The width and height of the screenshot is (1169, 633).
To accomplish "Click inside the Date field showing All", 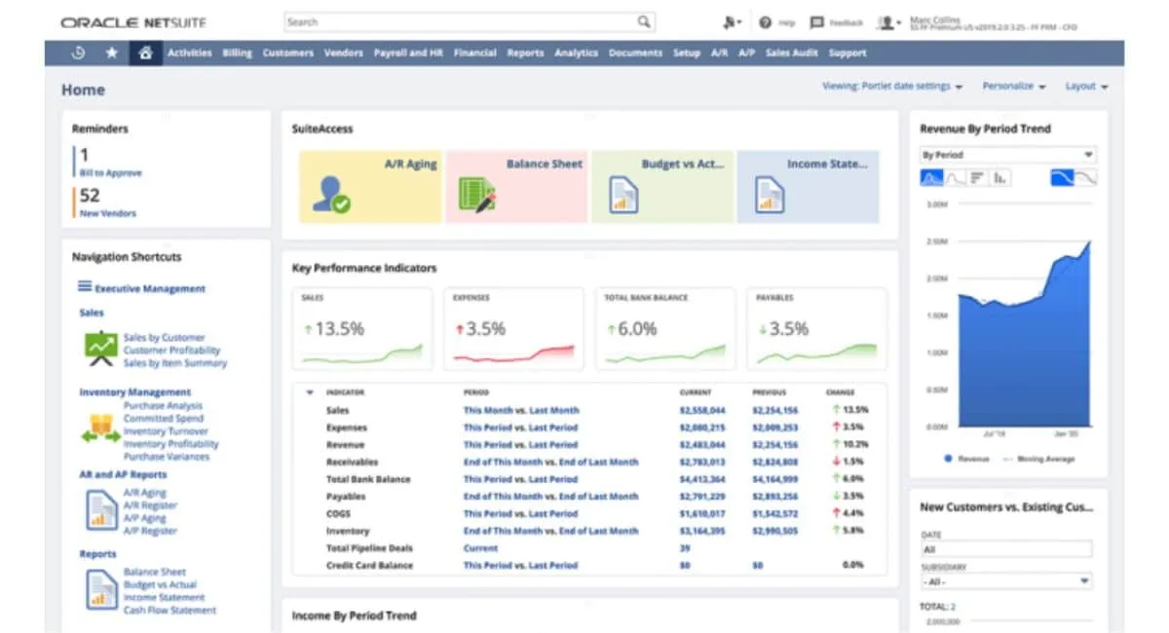I will [1003, 549].
